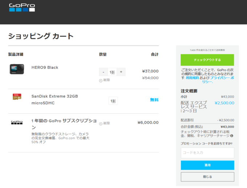Click the blue 適用 apply button

click(207, 165)
